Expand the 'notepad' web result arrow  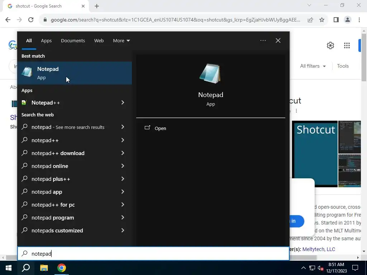pyautogui.click(x=123, y=127)
